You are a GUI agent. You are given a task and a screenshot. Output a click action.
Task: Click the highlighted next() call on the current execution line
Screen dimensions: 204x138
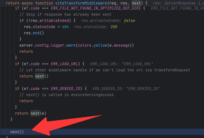point(17,132)
